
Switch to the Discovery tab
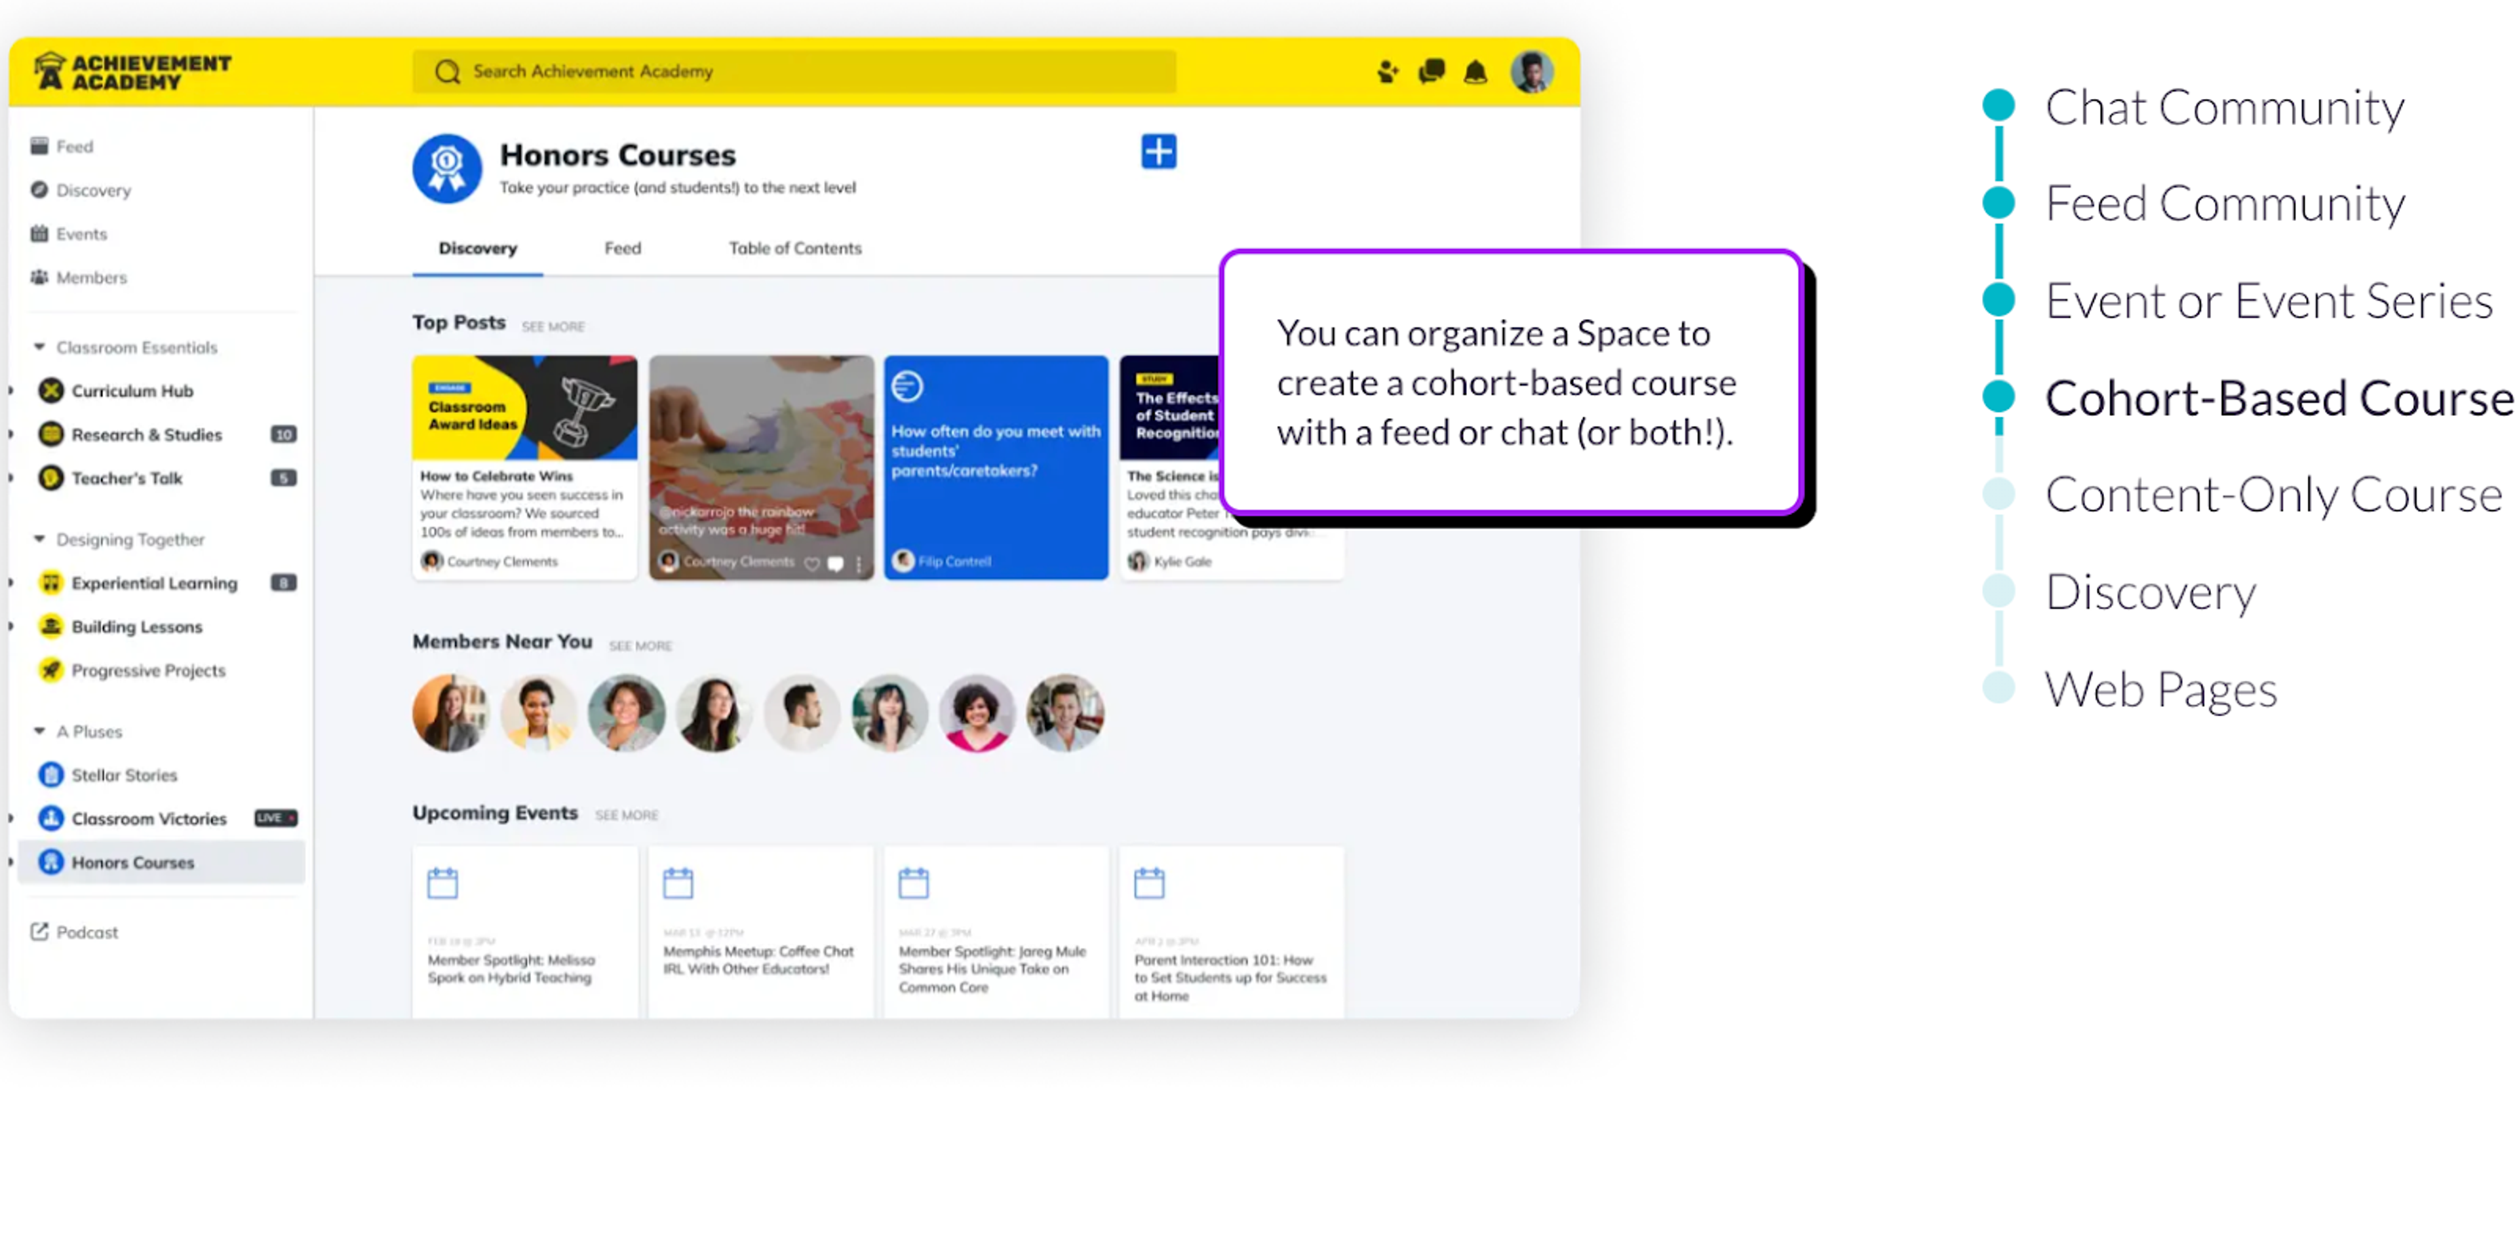tap(478, 249)
